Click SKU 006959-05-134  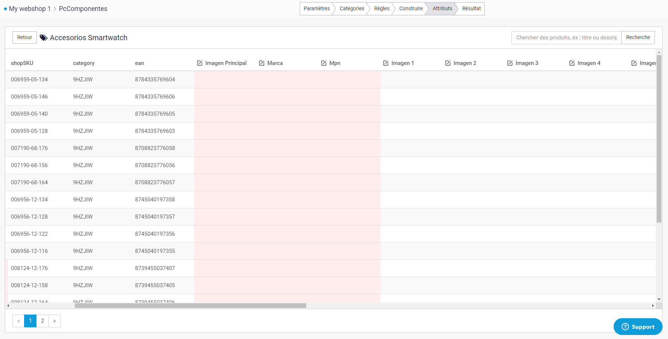[29, 80]
